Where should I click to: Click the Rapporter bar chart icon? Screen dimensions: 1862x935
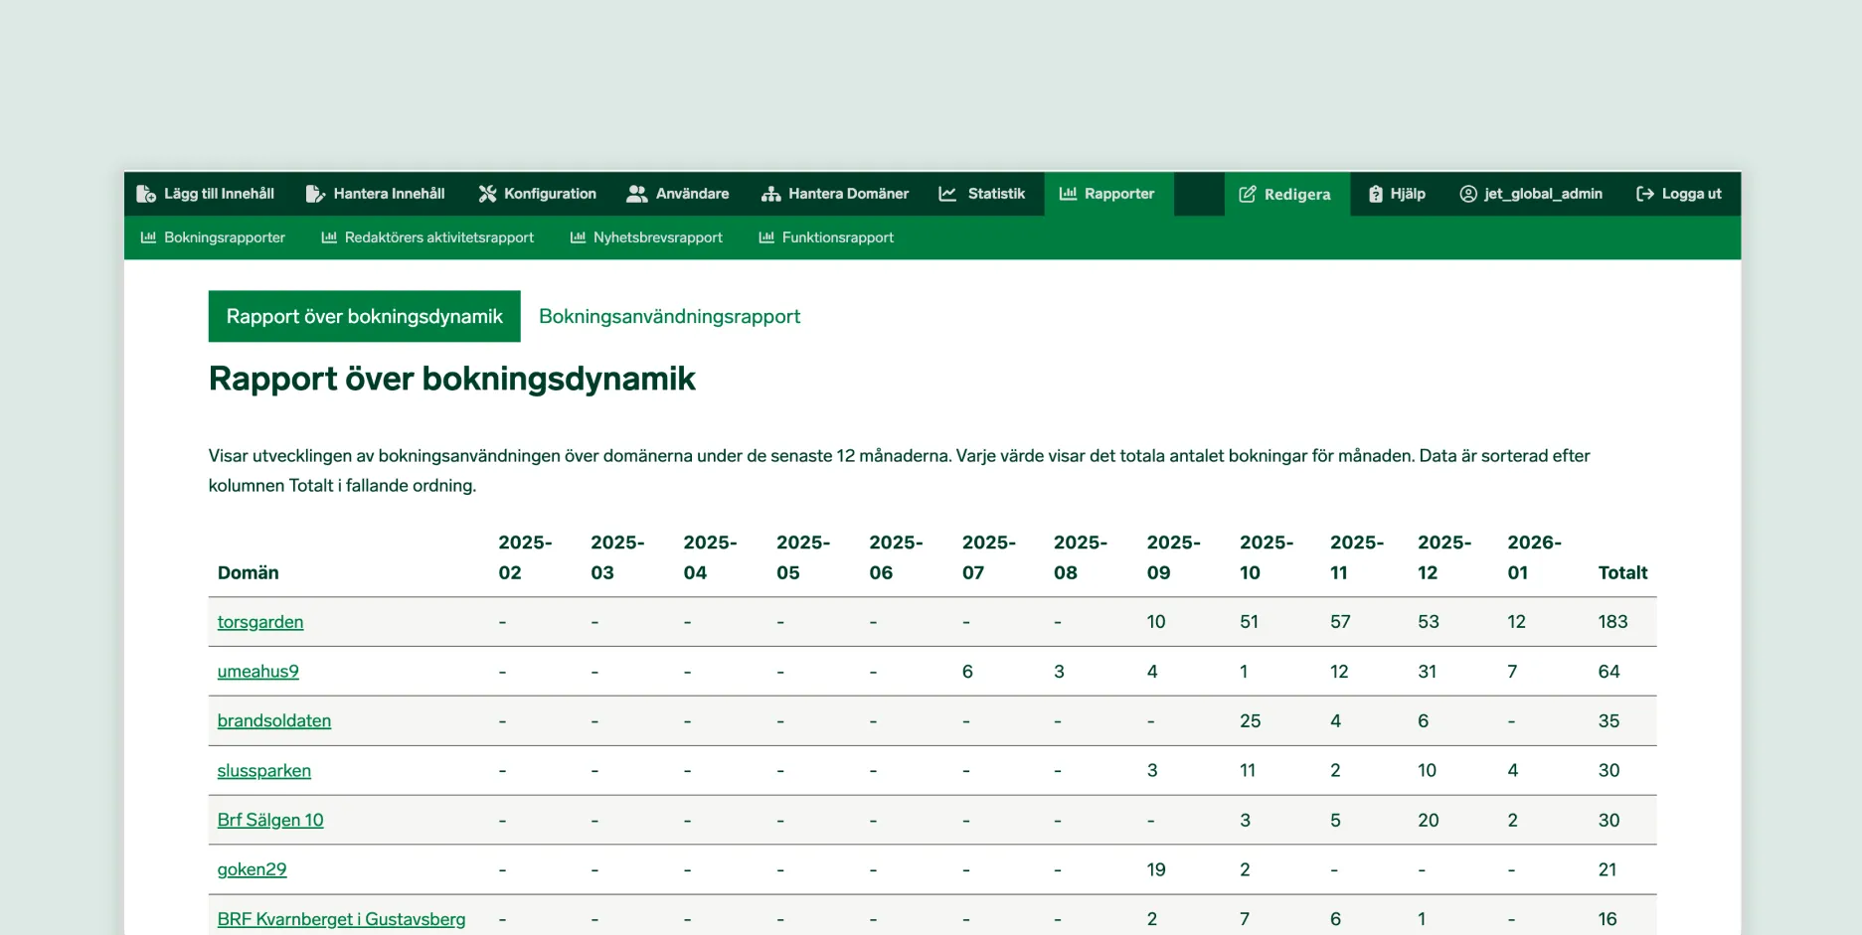tap(1068, 194)
